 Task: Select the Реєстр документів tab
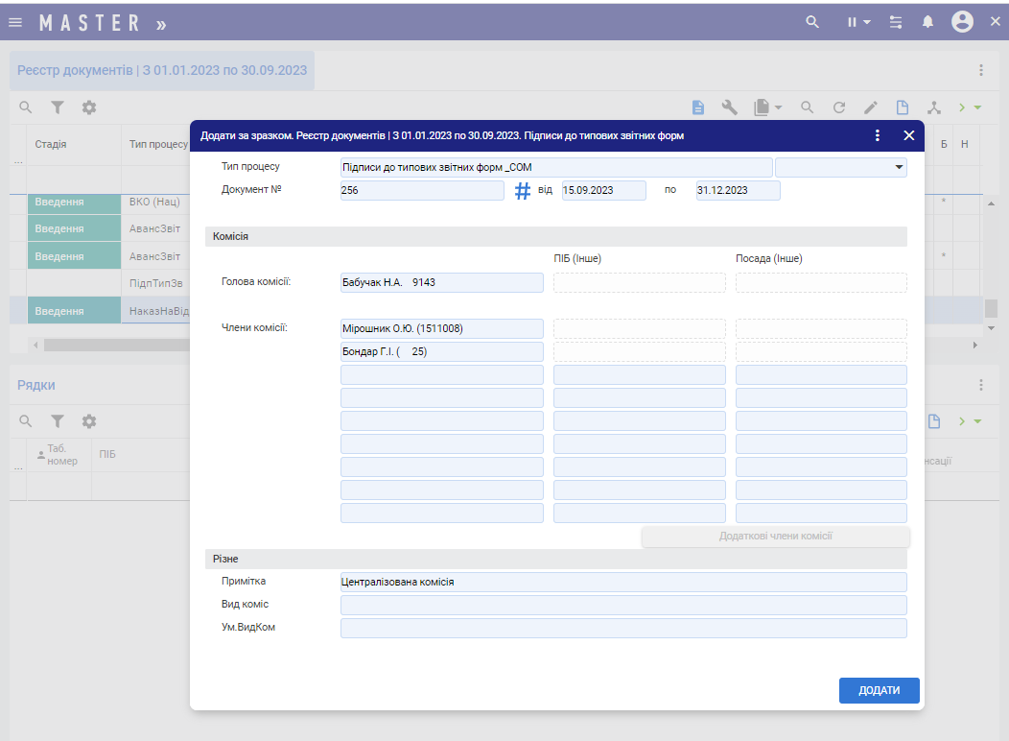(162, 70)
